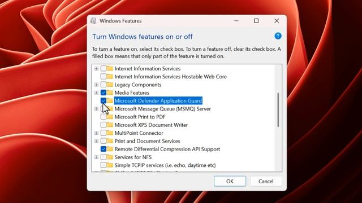This screenshot has width=362, height=203.
Task: Minimize the Windows Features dialog
Action: click(236, 21)
